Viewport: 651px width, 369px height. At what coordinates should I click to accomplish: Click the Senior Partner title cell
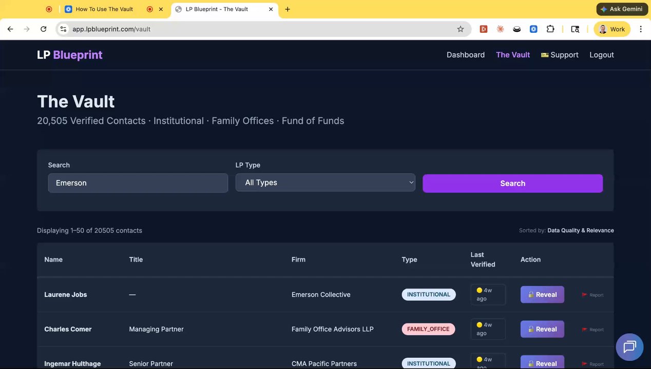pyautogui.click(x=151, y=364)
